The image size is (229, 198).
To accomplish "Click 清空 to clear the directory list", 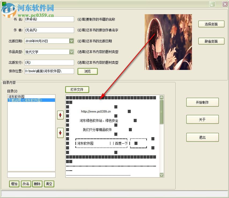I will point(49,184).
